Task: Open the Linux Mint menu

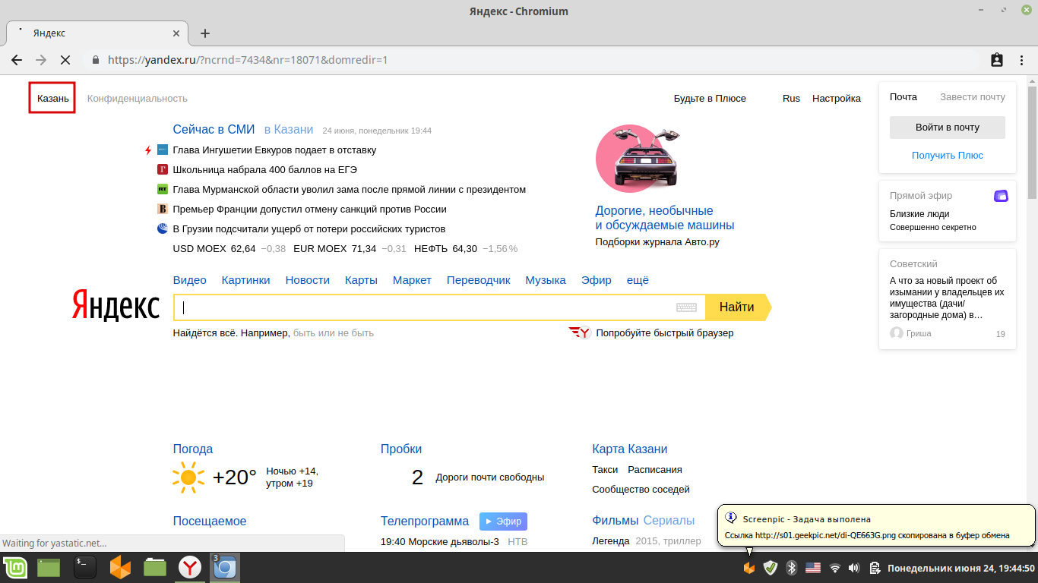Action: [15, 567]
